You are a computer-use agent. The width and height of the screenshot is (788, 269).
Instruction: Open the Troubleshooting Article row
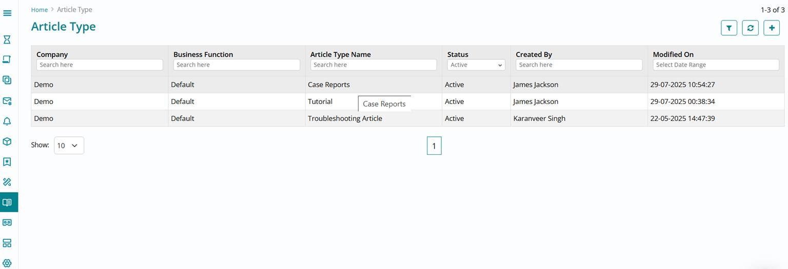(345, 118)
